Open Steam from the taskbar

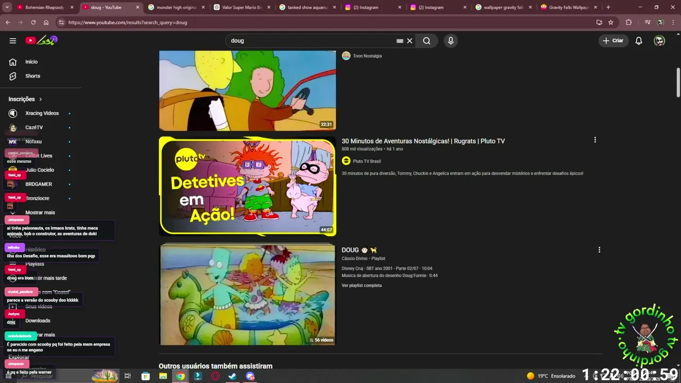click(x=232, y=376)
